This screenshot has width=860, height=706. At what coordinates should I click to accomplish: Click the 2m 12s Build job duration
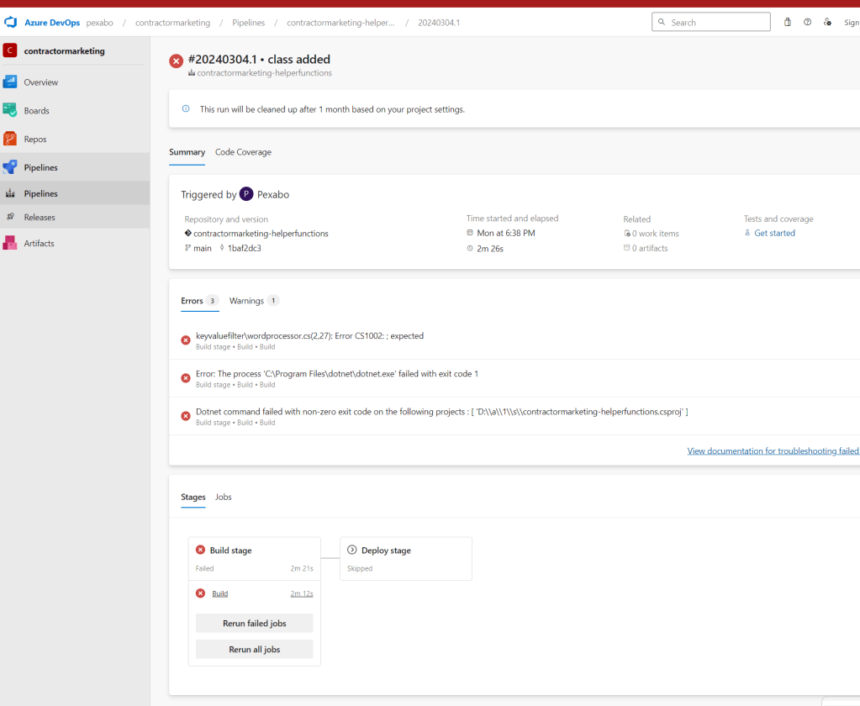click(302, 593)
